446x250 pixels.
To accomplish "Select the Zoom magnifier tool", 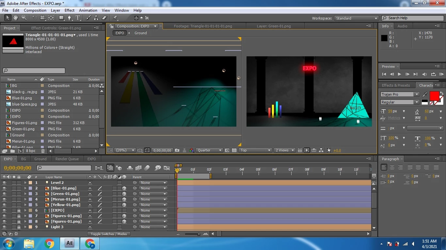I will 24,18.
